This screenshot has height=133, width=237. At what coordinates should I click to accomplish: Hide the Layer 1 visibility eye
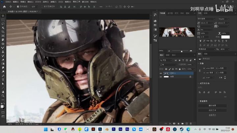pyautogui.click(x=161, y=73)
